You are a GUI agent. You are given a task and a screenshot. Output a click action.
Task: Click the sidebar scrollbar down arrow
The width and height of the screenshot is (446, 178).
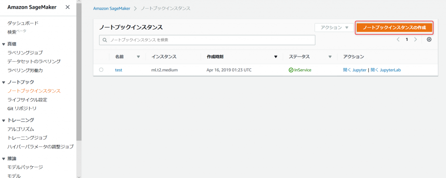click(x=79, y=176)
